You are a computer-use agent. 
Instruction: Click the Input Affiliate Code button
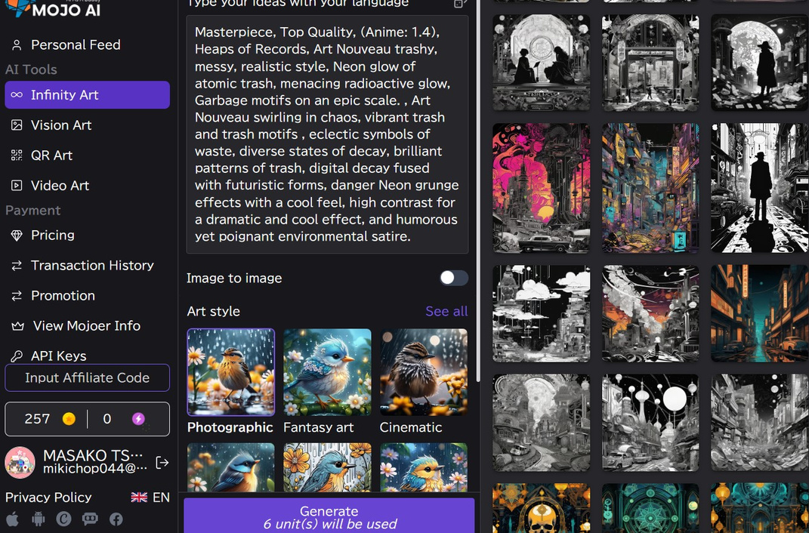coord(87,377)
